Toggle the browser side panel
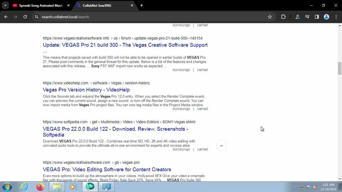Image resolution: width=342 pixels, height=192 pixels. [317, 17]
